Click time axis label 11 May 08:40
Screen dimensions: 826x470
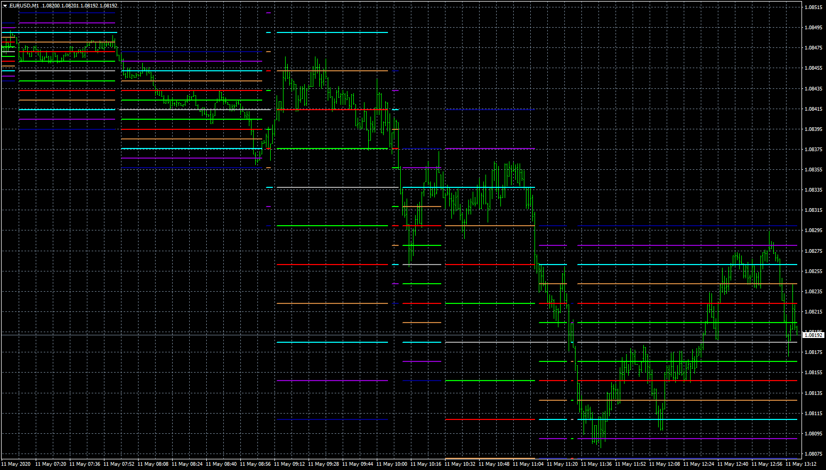[x=221, y=464]
